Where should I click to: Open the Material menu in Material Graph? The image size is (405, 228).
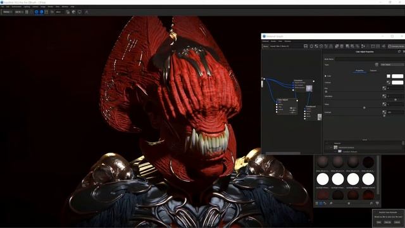point(266,41)
